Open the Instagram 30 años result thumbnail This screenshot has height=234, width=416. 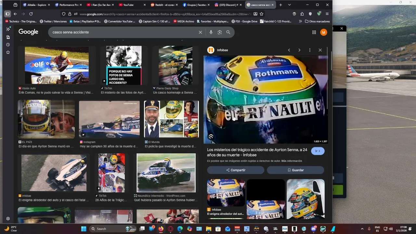point(109,119)
